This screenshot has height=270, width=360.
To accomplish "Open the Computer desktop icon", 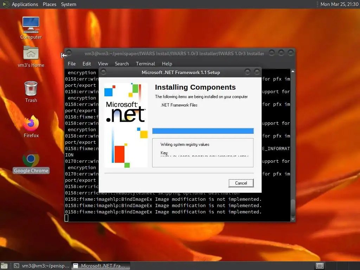I will (x=31, y=28).
